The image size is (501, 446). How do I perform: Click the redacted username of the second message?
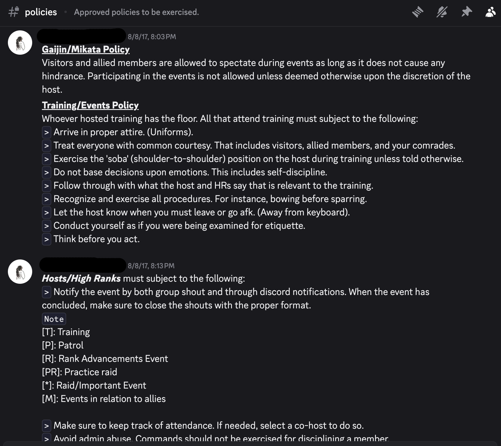[81, 265]
